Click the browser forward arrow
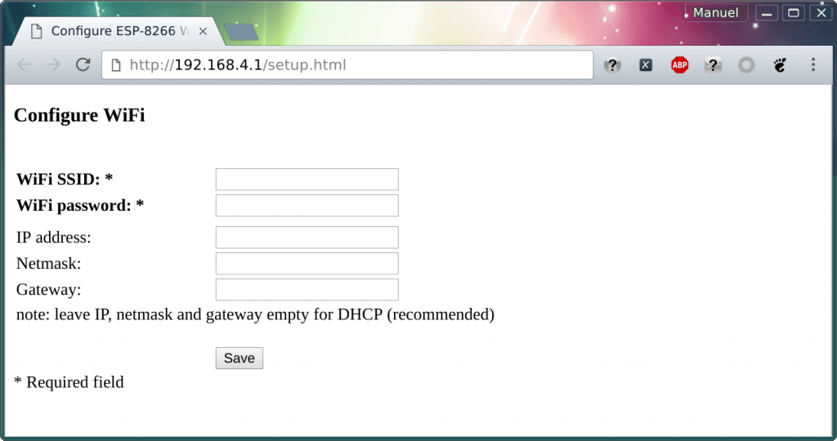Viewport: 837px width, 441px height. tap(53, 65)
